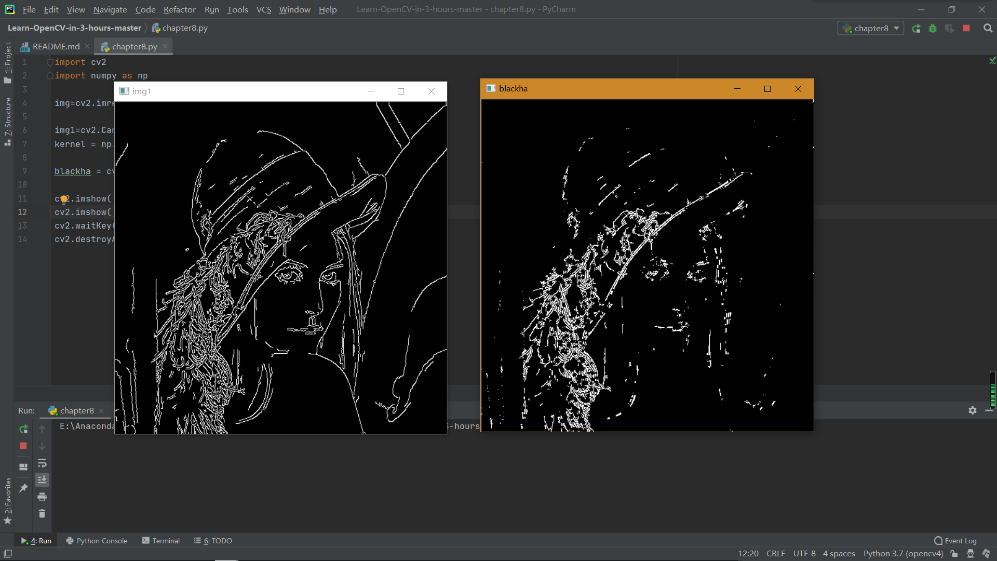Switch to the README.md editor tab
This screenshot has width=997, height=561.
pyautogui.click(x=56, y=47)
